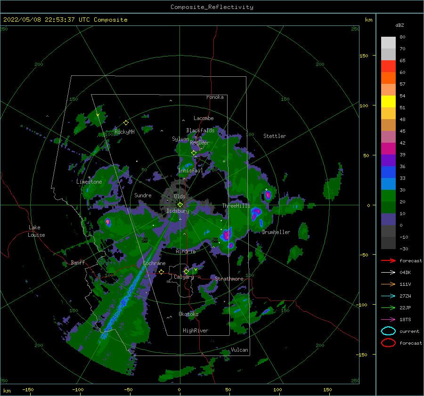Select the magenta 39–42 dBZ swatch

click(388, 149)
